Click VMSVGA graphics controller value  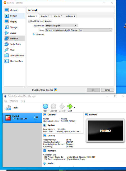click(x=70, y=142)
